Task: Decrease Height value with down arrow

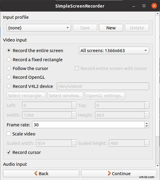Action: pyautogui.click(x=147, y=117)
